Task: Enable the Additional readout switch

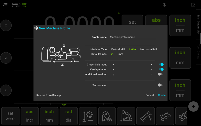Action: tap(160, 74)
